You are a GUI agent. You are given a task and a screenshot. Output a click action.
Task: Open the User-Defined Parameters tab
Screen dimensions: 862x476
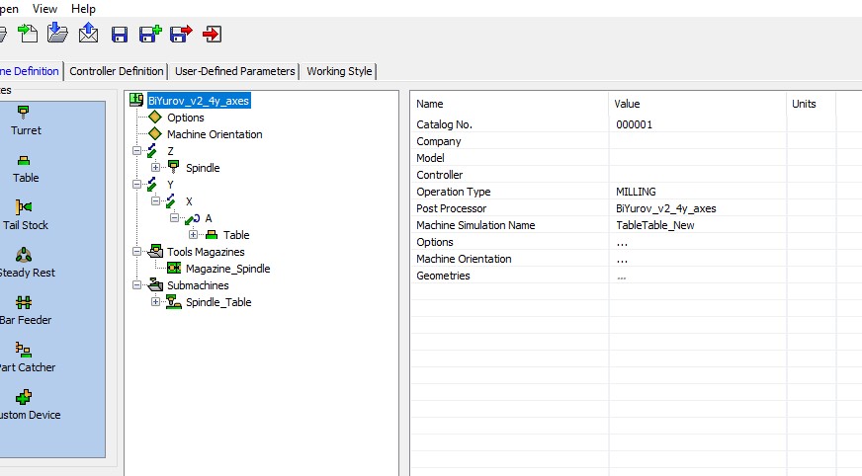tap(234, 71)
